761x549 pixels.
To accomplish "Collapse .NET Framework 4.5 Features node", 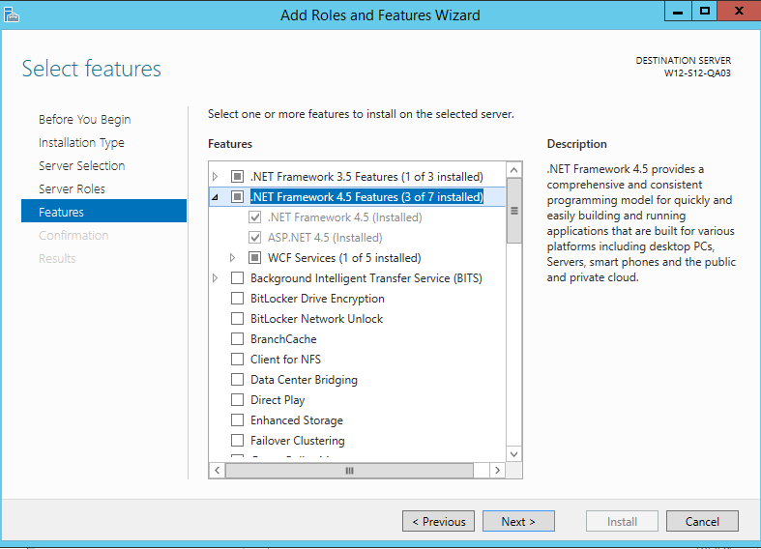I will [215, 197].
